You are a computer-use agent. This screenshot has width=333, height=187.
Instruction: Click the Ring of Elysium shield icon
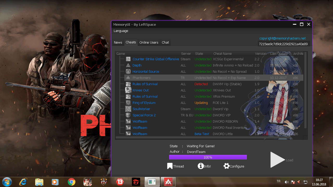pos(128,103)
